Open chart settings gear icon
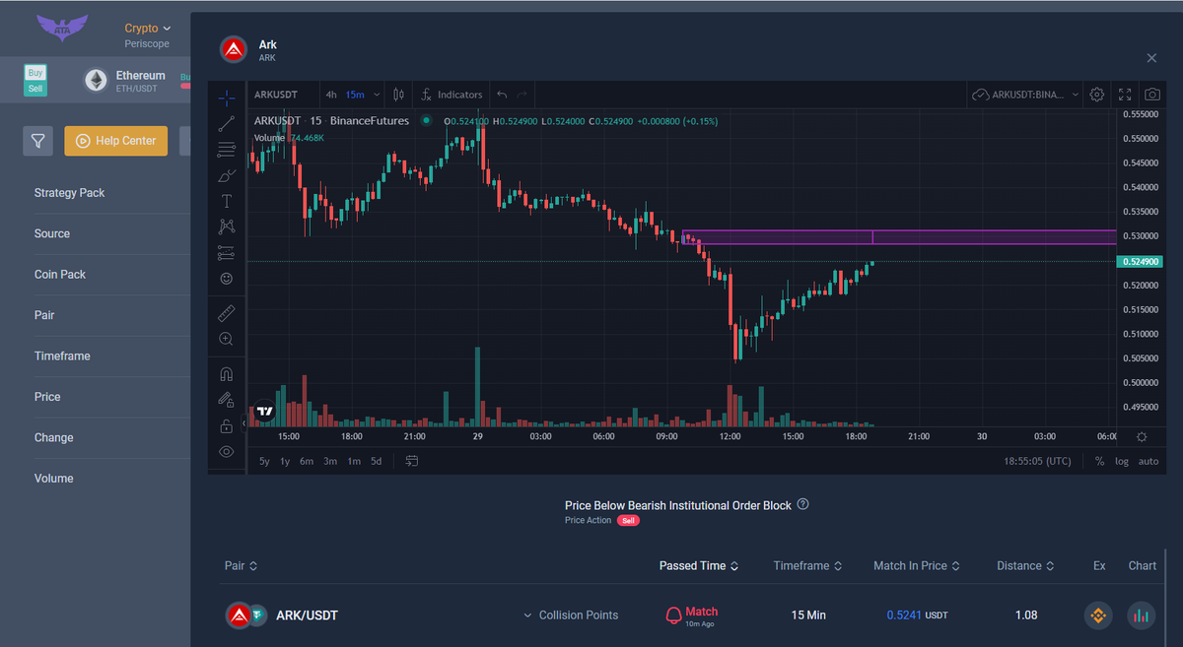Image resolution: width=1183 pixels, height=647 pixels. point(1097,95)
